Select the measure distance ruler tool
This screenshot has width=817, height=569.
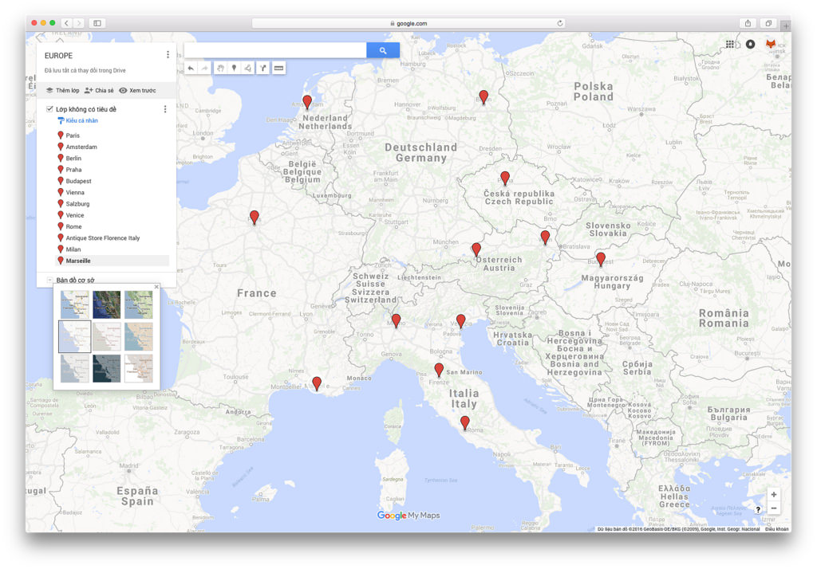point(278,69)
